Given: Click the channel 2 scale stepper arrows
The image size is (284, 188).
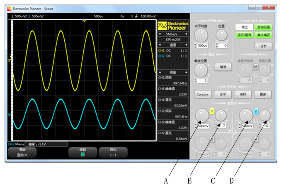Looking at the screenshot, I should (x=240, y=126).
